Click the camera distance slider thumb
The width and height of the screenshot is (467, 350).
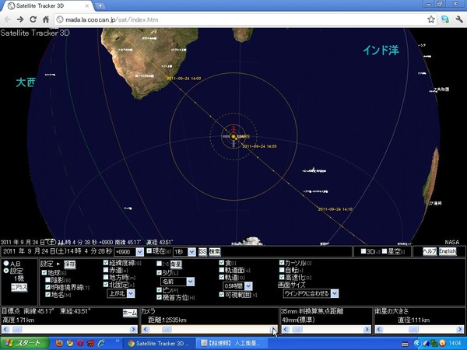(167, 329)
